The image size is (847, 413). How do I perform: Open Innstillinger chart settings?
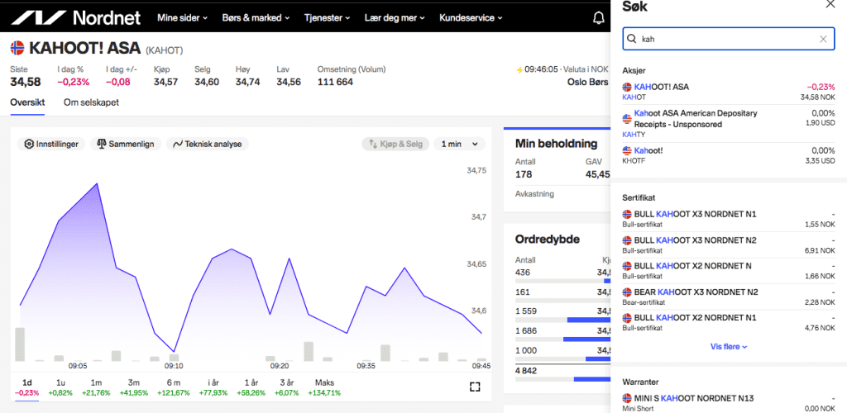tap(51, 144)
